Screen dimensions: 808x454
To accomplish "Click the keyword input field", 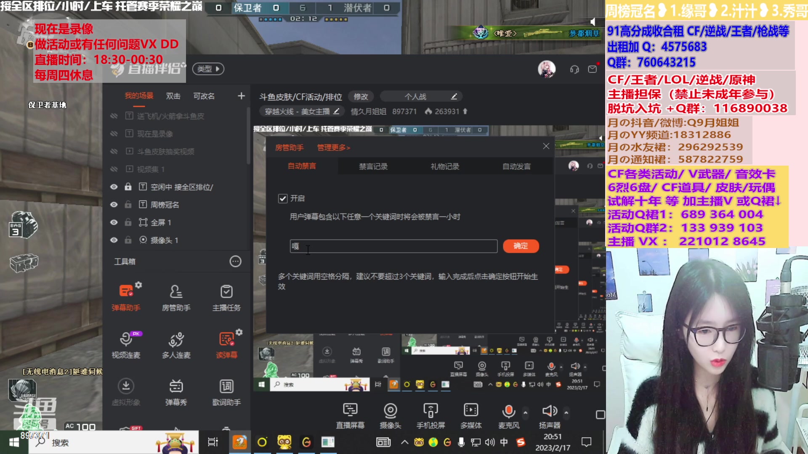I will pyautogui.click(x=393, y=246).
